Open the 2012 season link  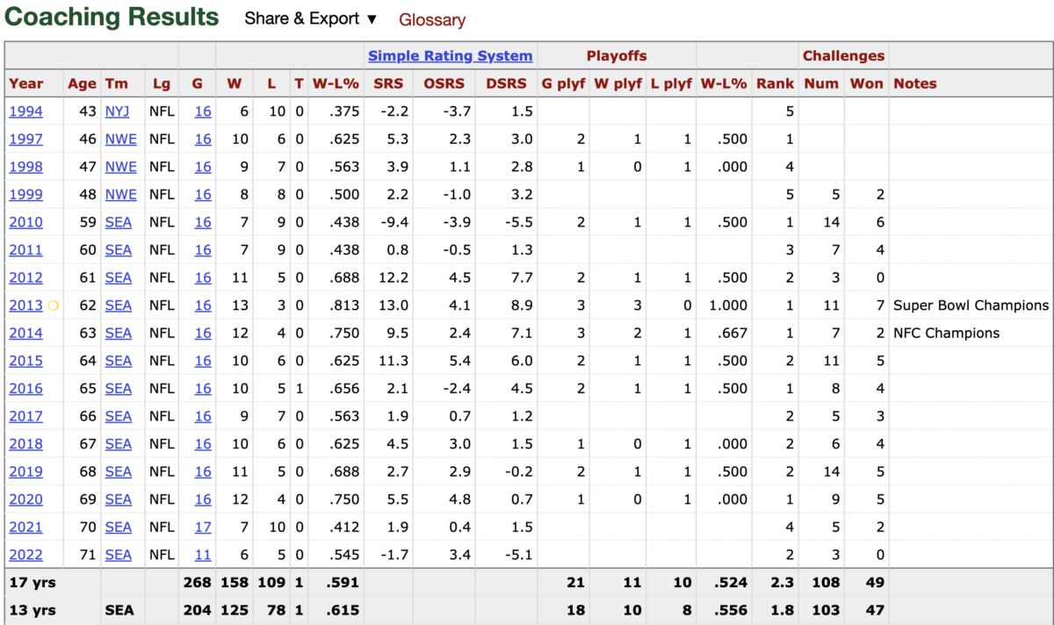coord(25,277)
